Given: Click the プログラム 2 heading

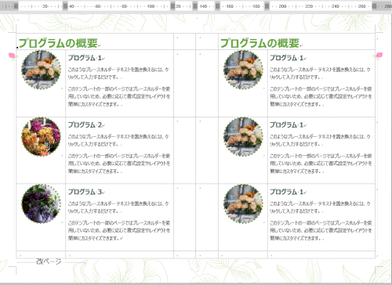Looking at the screenshot, I should [x=85, y=124].
